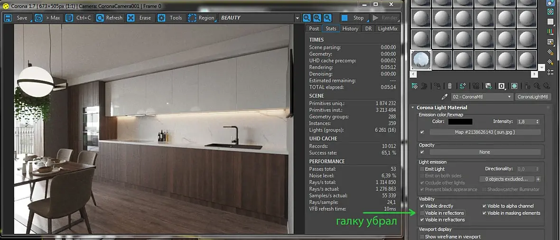Open the DR tab
This screenshot has width=560, height=240.
368,28
